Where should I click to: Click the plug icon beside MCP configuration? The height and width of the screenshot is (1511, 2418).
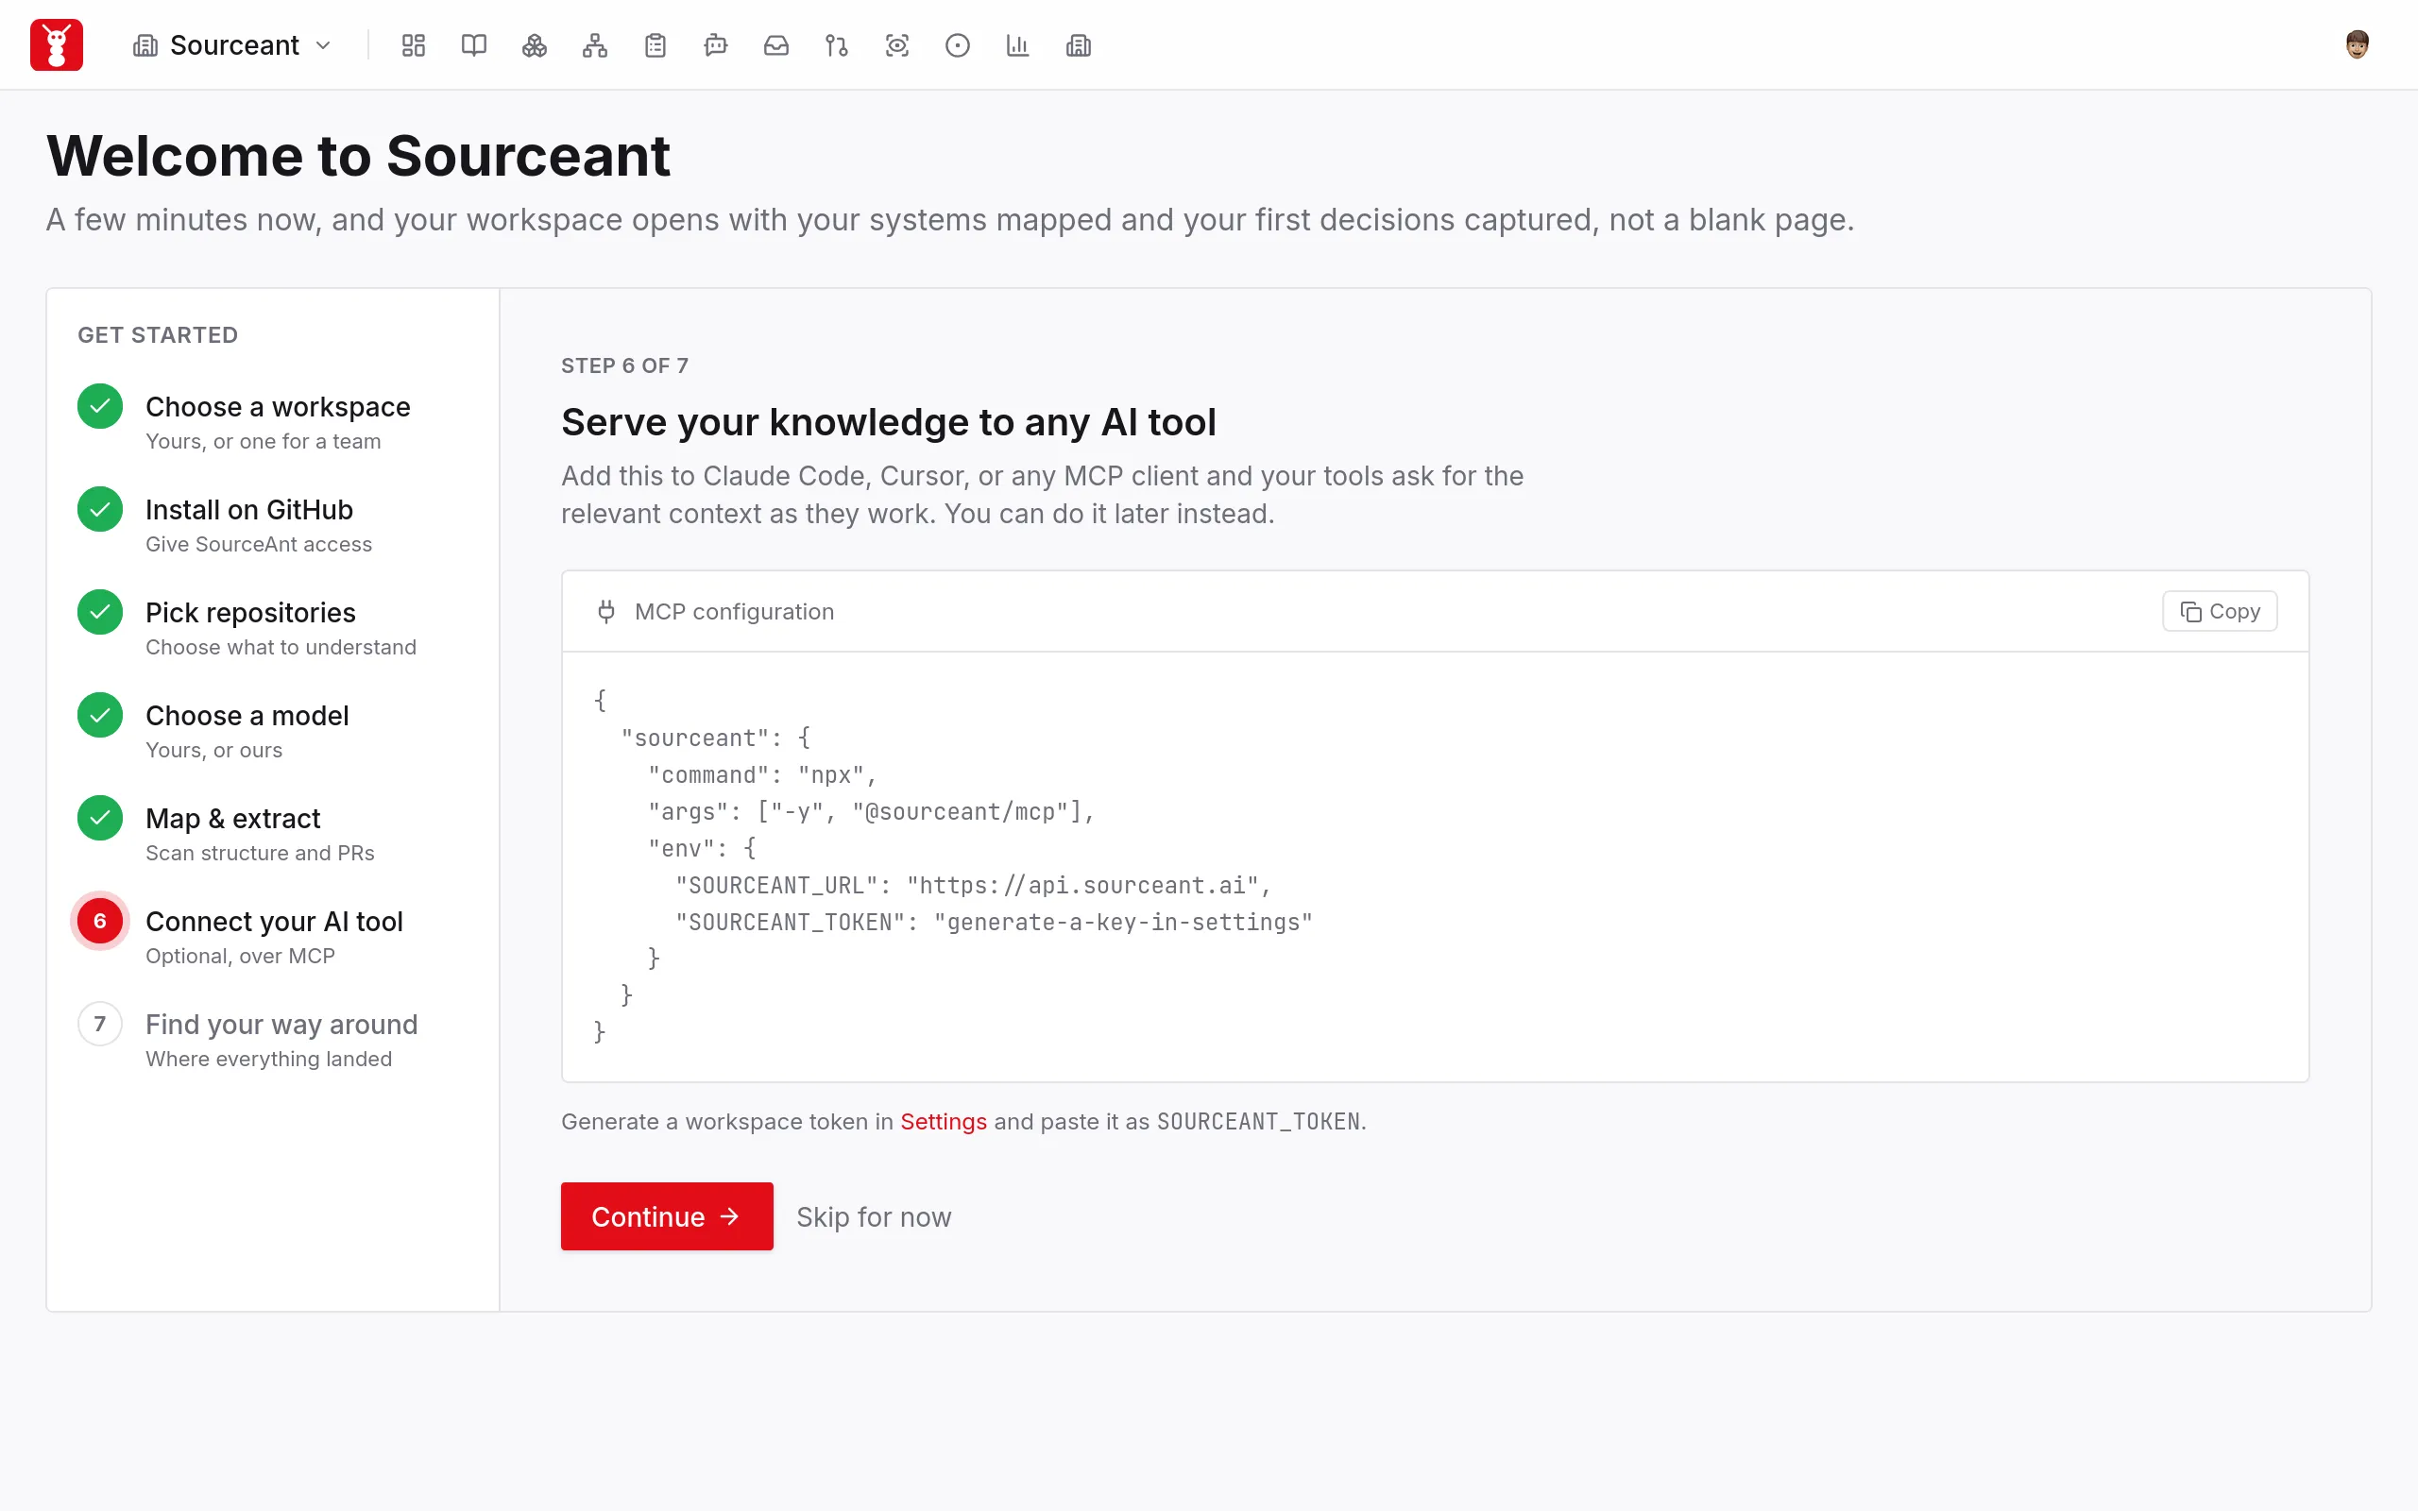[x=605, y=612]
